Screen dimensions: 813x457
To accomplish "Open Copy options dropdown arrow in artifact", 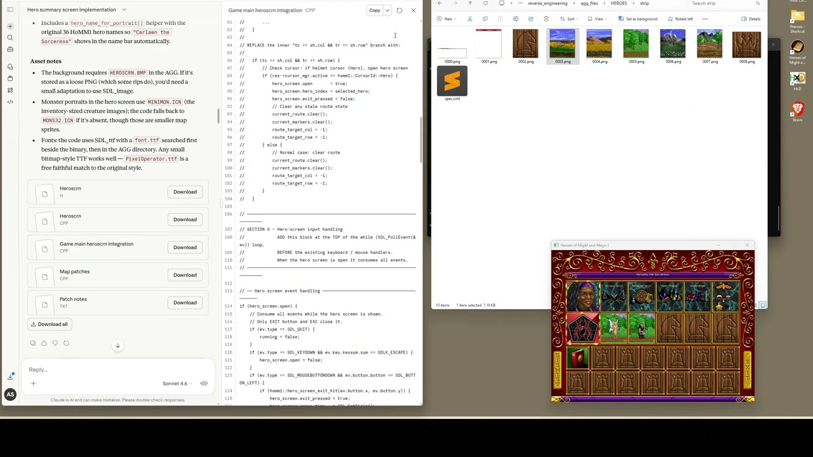I will (x=387, y=10).
